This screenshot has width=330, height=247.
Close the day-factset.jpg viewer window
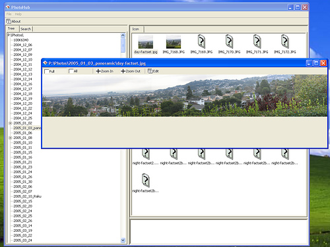[323, 63]
